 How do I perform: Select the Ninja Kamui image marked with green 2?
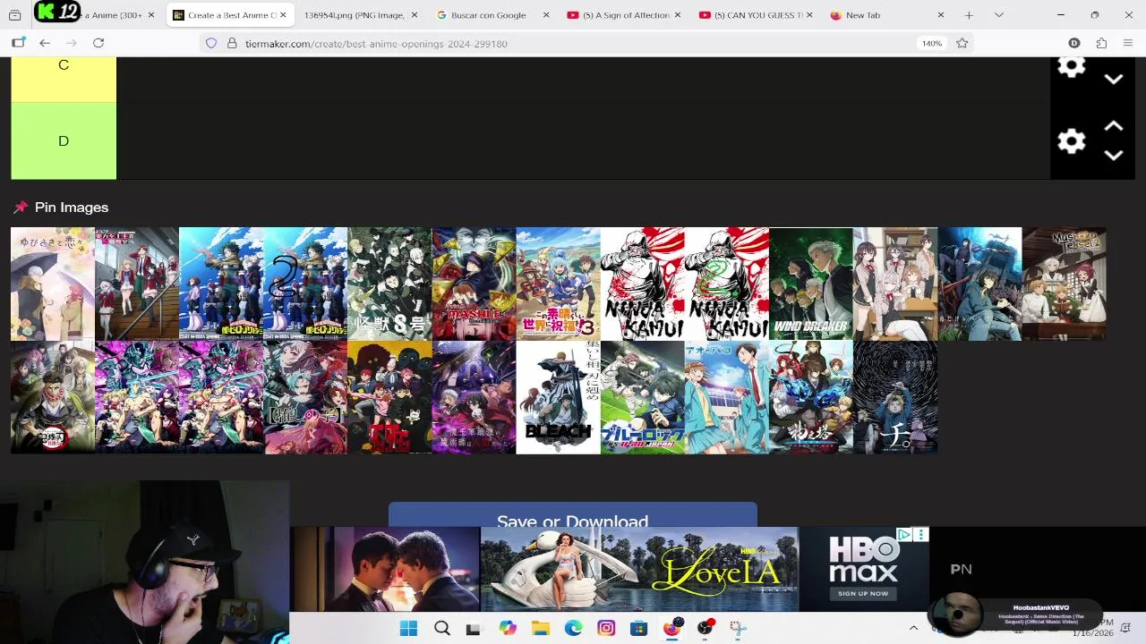pos(726,284)
